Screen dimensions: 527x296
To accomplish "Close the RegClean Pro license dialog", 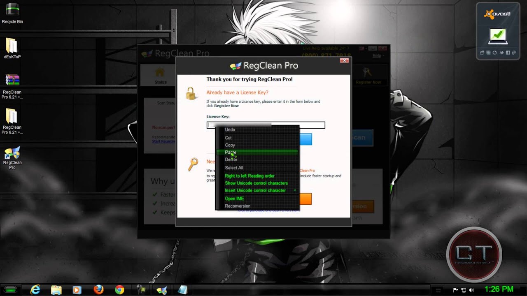I will [x=345, y=60].
